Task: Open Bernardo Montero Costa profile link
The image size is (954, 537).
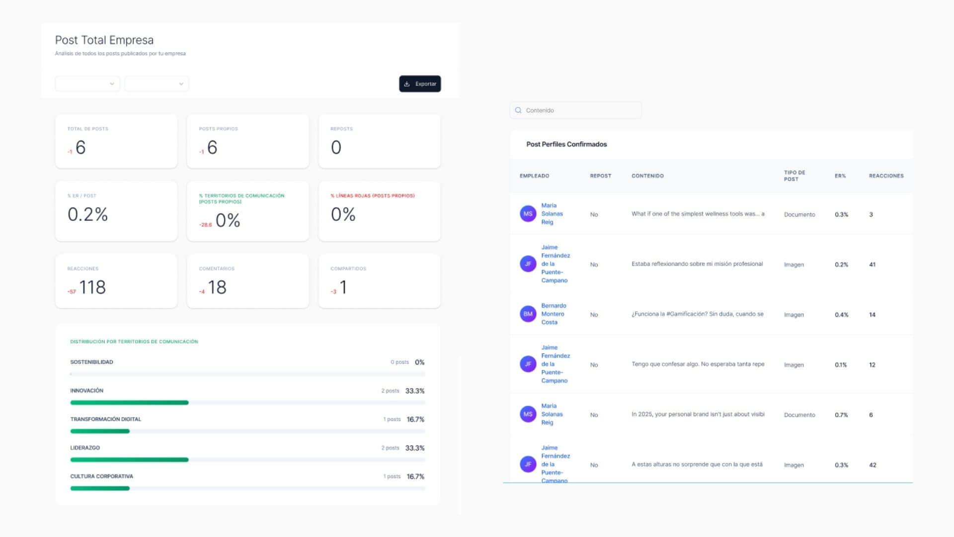Action: pos(553,314)
